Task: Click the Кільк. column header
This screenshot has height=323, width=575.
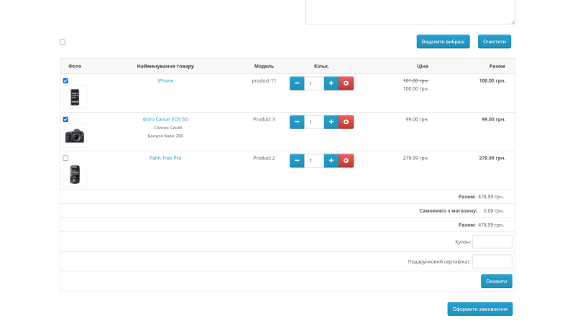Action: point(321,66)
